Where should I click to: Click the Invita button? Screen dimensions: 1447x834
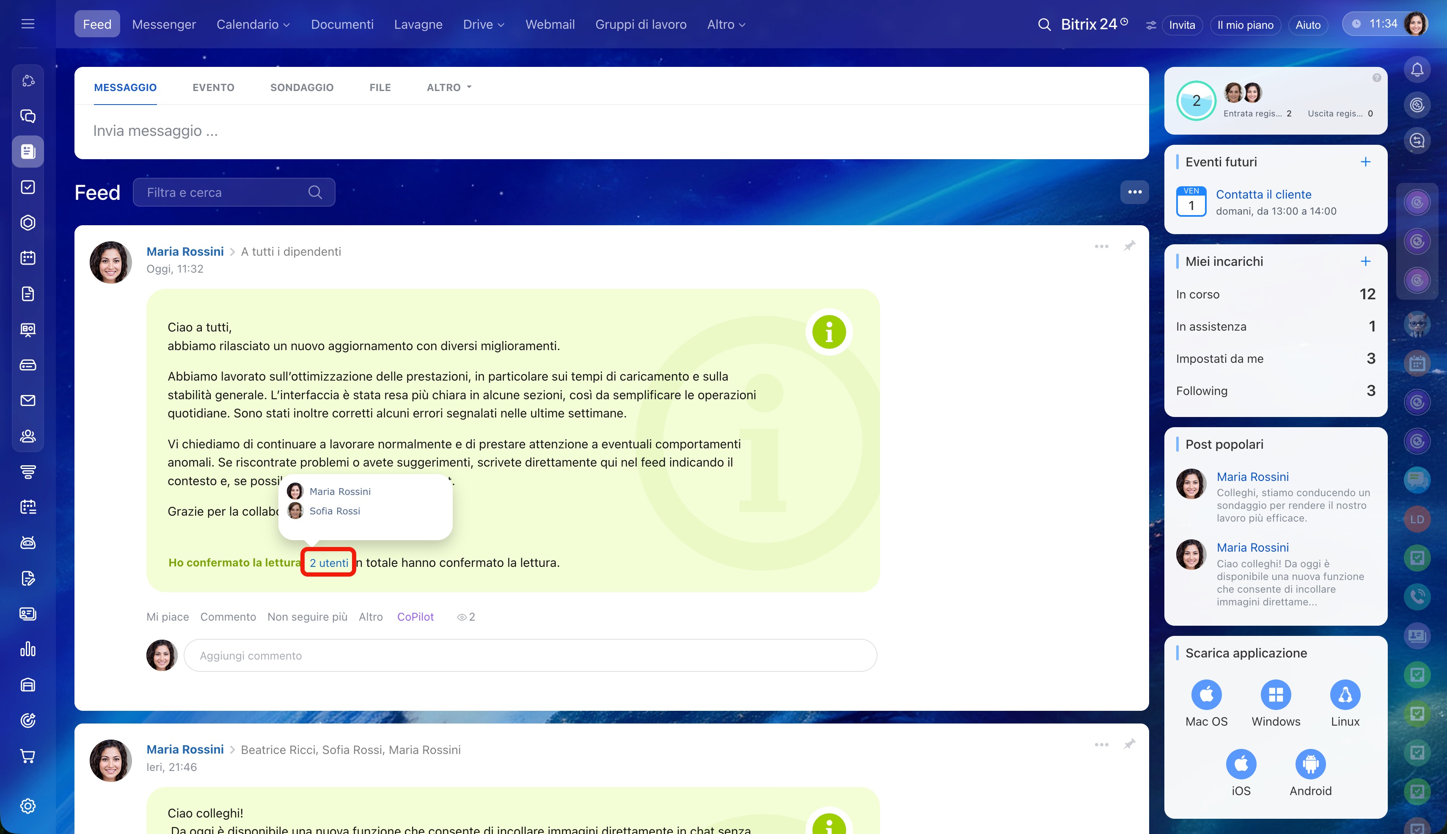(1181, 25)
